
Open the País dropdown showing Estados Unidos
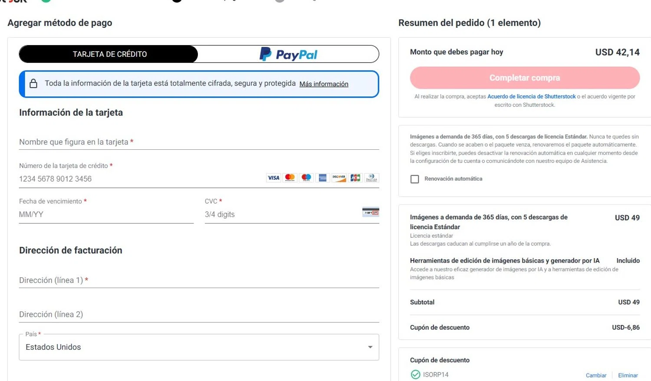pyautogui.click(x=199, y=347)
